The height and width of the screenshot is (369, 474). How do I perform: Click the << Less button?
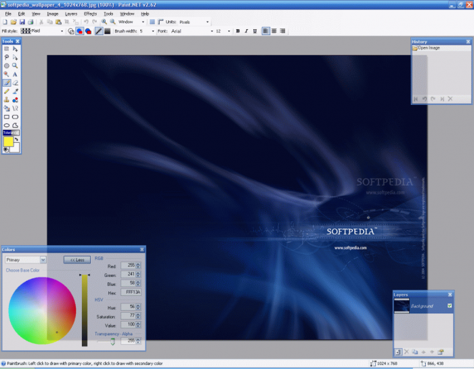77,259
